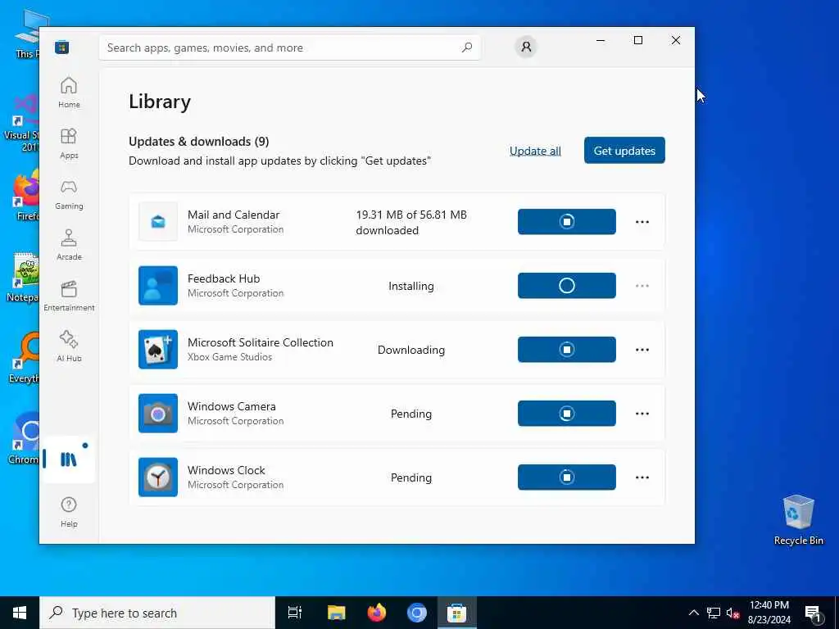Select the Firefox desktop shortcut

pos(25,195)
